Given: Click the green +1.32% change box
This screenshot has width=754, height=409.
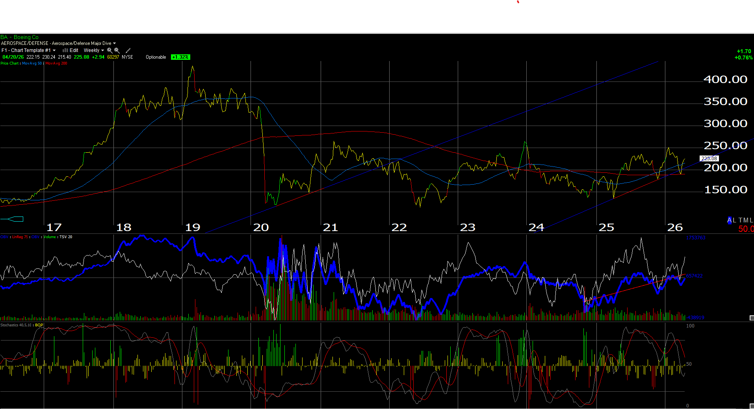Looking at the screenshot, I should tap(180, 57).
